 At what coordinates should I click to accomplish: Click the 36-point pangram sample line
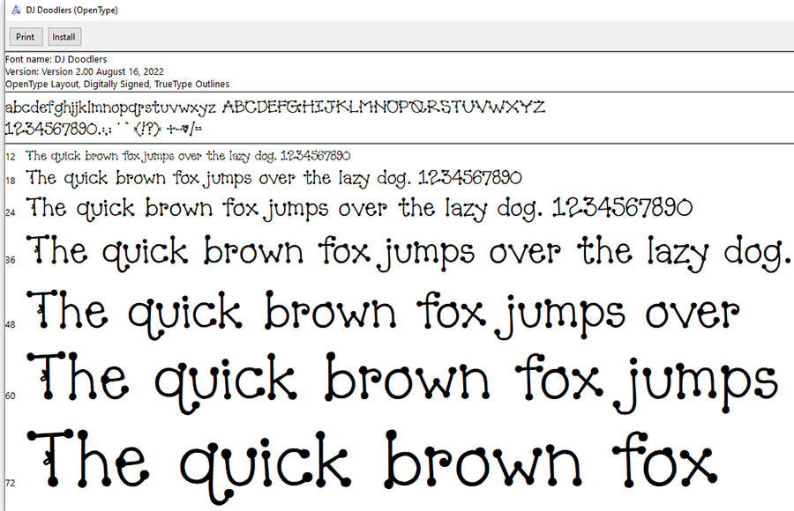(409, 253)
